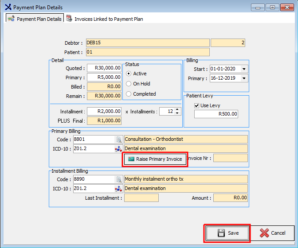Toggle the Use Levy checkbox
Viewport: 298px width, 248px height.
tap(197, 105)
